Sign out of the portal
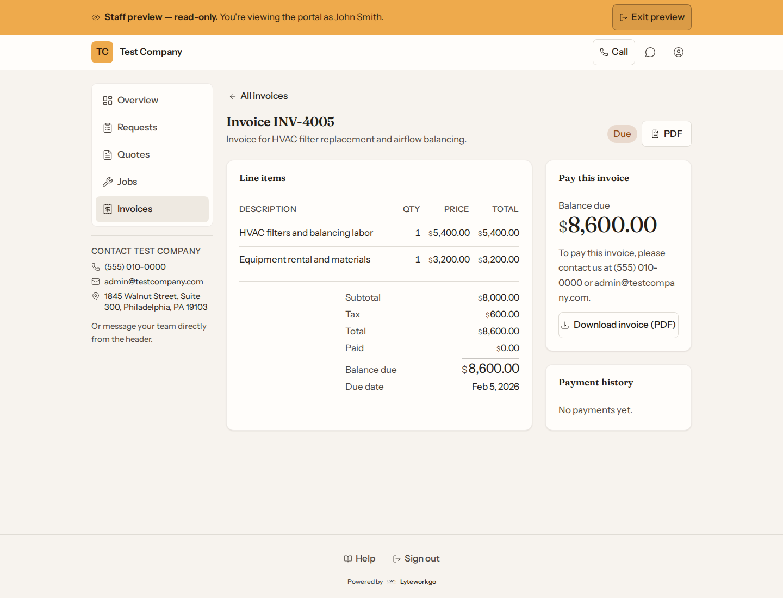Image resolution: width=783 pixels, height=598 pixels. (x=416, y=559)
